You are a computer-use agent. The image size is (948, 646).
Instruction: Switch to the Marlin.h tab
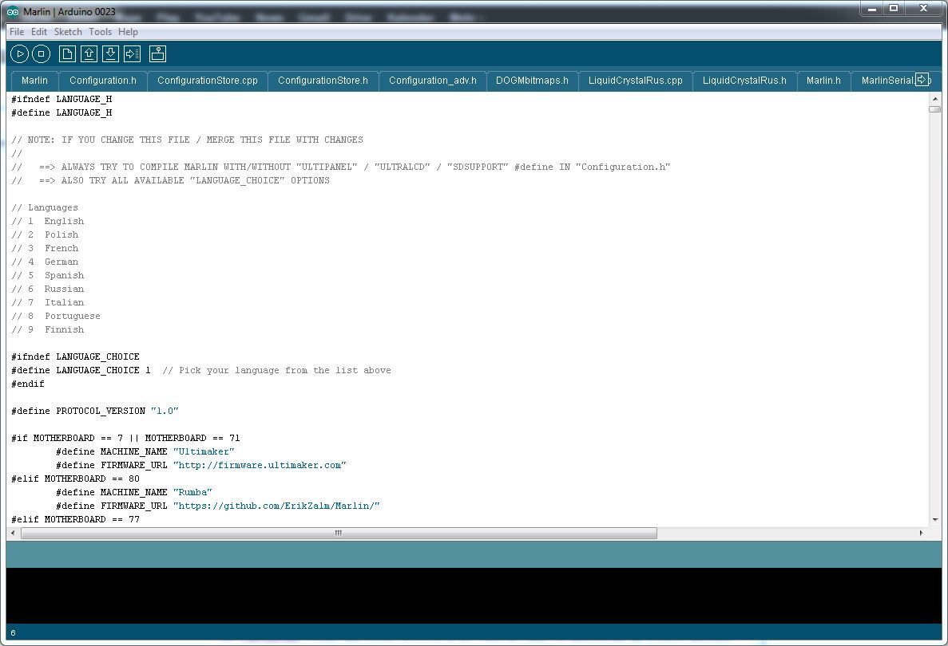coord(823,81)
